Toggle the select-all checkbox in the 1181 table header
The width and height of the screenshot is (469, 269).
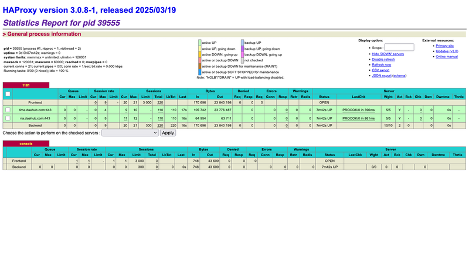[8, 94]
